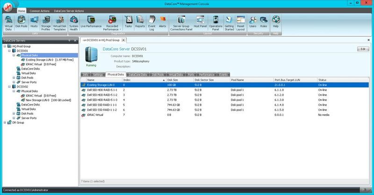Open Storage Profiles in ribbon

[x=46, y=23]
